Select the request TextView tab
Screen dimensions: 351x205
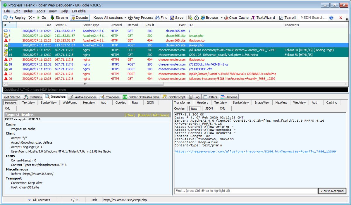click(28, 103)
